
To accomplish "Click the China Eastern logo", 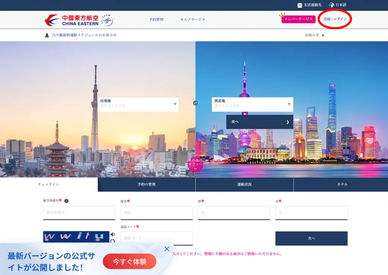I will 71,20.
